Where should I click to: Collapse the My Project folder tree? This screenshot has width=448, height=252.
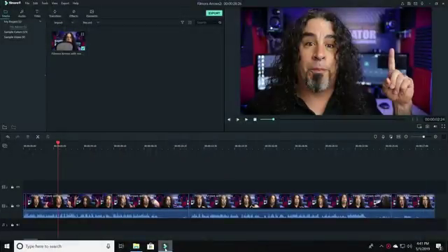[x=41, y=22]
